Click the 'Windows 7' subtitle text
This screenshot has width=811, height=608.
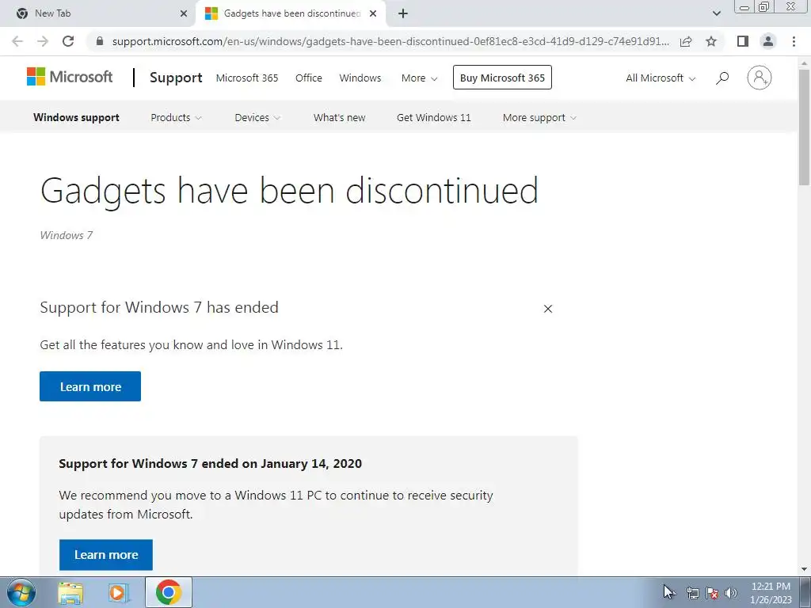[x=67, y=235]
